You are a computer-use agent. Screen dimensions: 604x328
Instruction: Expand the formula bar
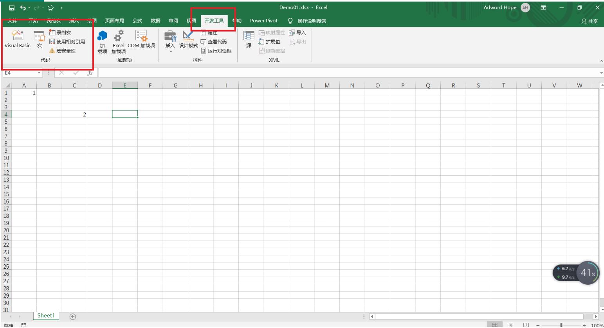[x=601, y=73]
